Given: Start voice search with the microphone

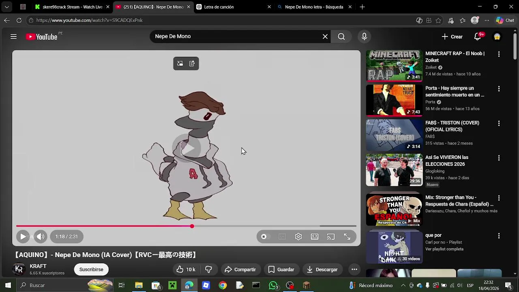Looking at the screenshot, I should point(364,36).
